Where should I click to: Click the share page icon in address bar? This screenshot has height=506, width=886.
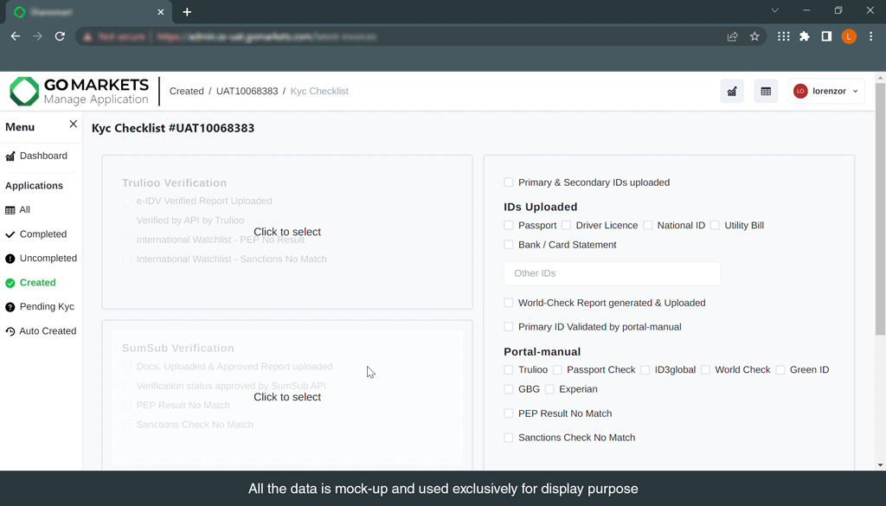pyautogui.click(x=732, y=36)
